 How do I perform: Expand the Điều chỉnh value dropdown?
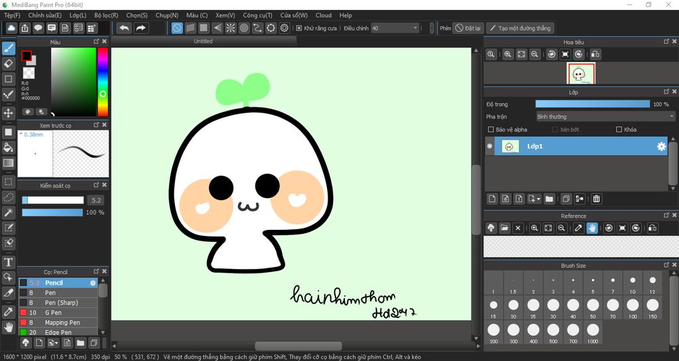[415, 28]
